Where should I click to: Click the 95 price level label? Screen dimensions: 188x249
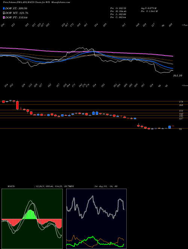click(x=180, y=129)
